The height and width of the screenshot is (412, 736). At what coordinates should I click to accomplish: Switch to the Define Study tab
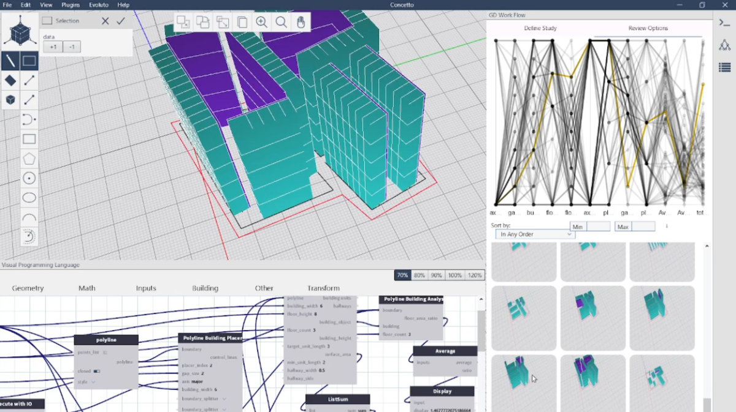[x=540, y=29]
